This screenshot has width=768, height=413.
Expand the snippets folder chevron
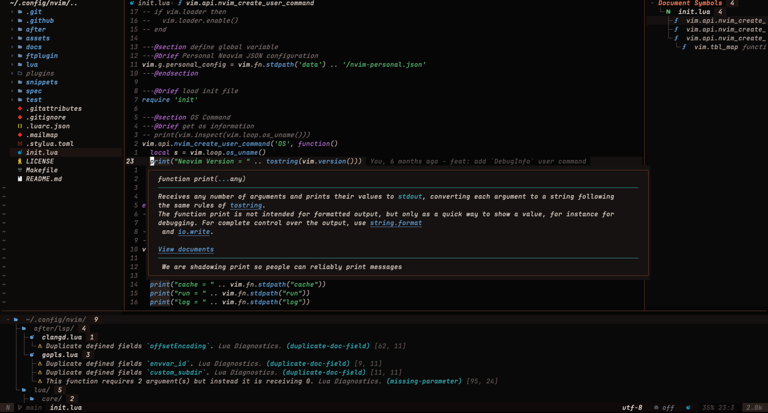12,82
